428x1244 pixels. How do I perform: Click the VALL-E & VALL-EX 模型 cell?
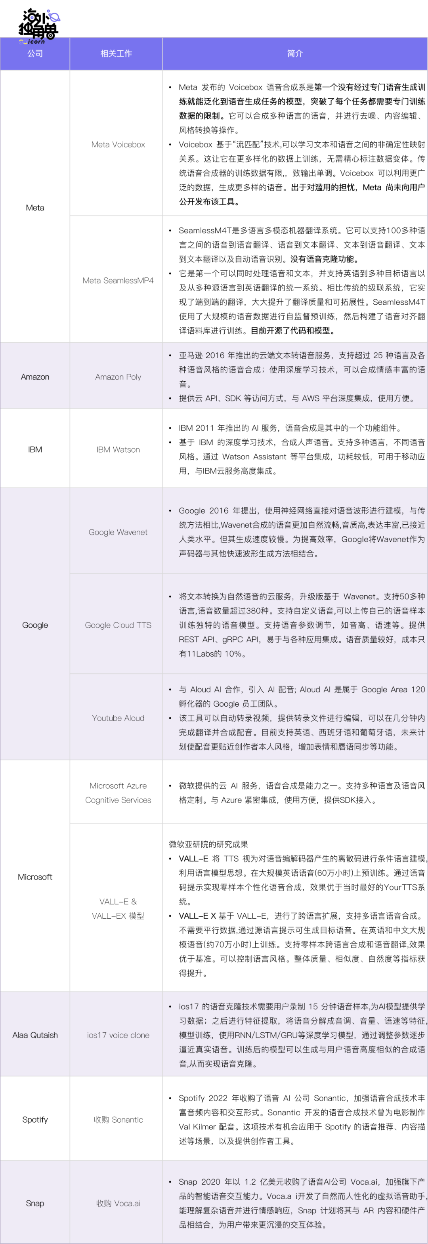[116, 908]
